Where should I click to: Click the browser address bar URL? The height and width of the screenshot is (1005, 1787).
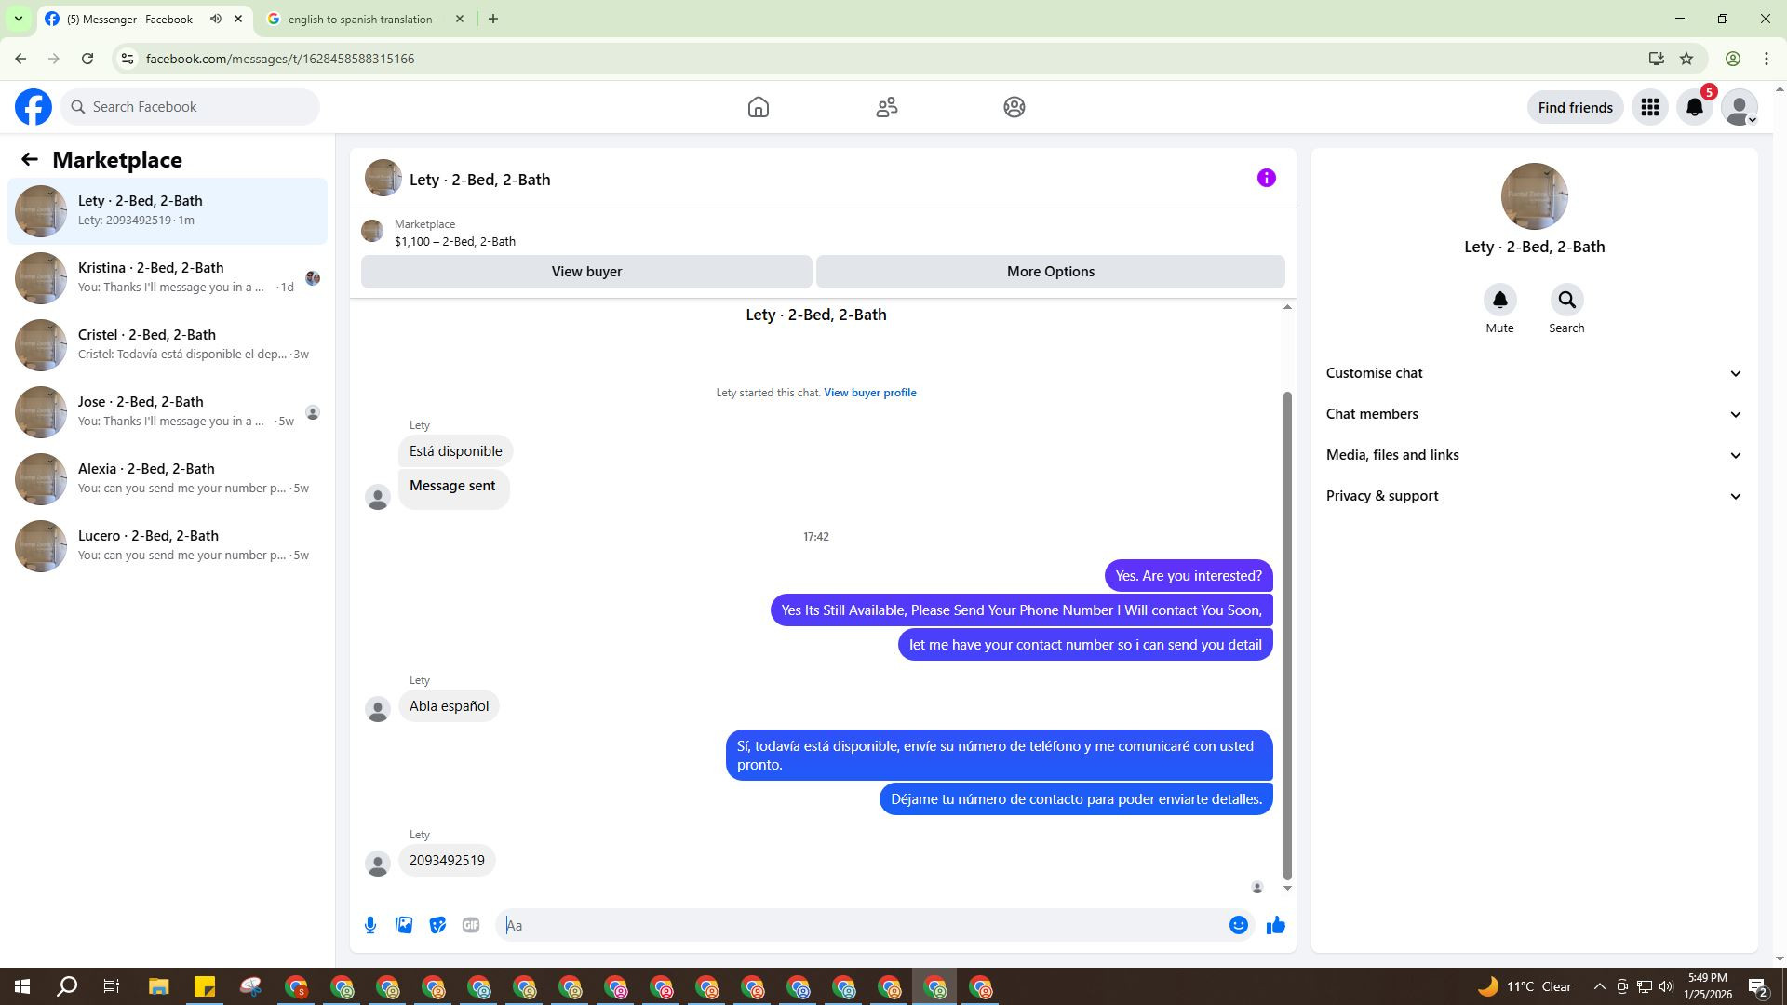[x=280, y=59]
